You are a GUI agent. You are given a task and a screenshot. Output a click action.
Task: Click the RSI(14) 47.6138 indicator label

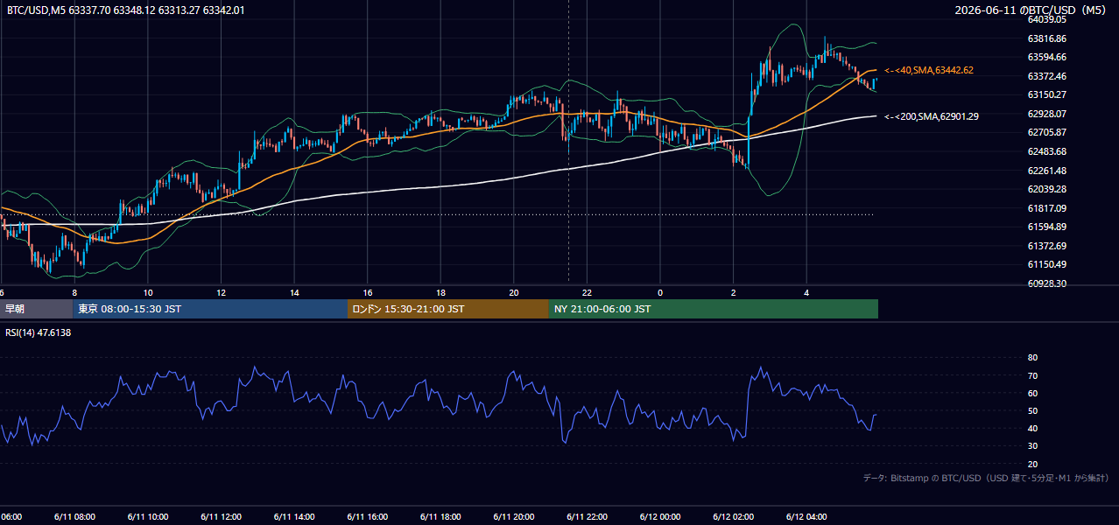click(39, 332)
